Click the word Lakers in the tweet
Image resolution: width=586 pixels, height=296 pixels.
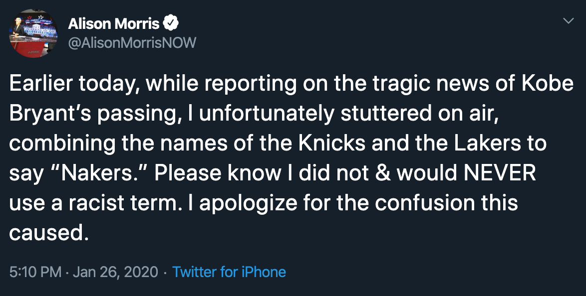(x=480, y=144)
